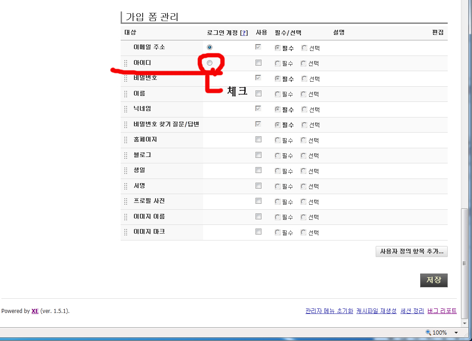472x341 pixels.
Task: Click the drag handle beside 닉네임 row
Action: 126,109
